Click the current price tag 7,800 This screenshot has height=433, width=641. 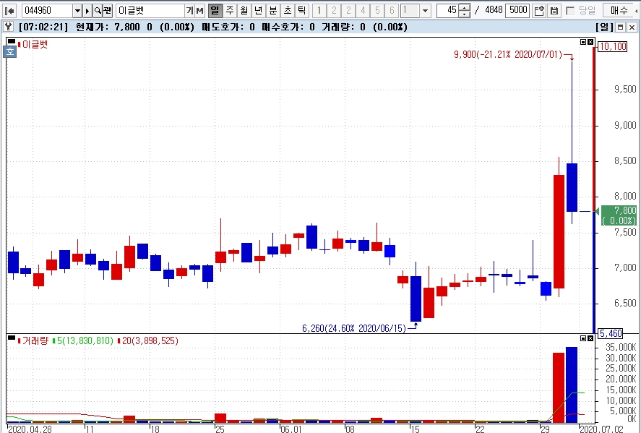[x=619, y=215]
